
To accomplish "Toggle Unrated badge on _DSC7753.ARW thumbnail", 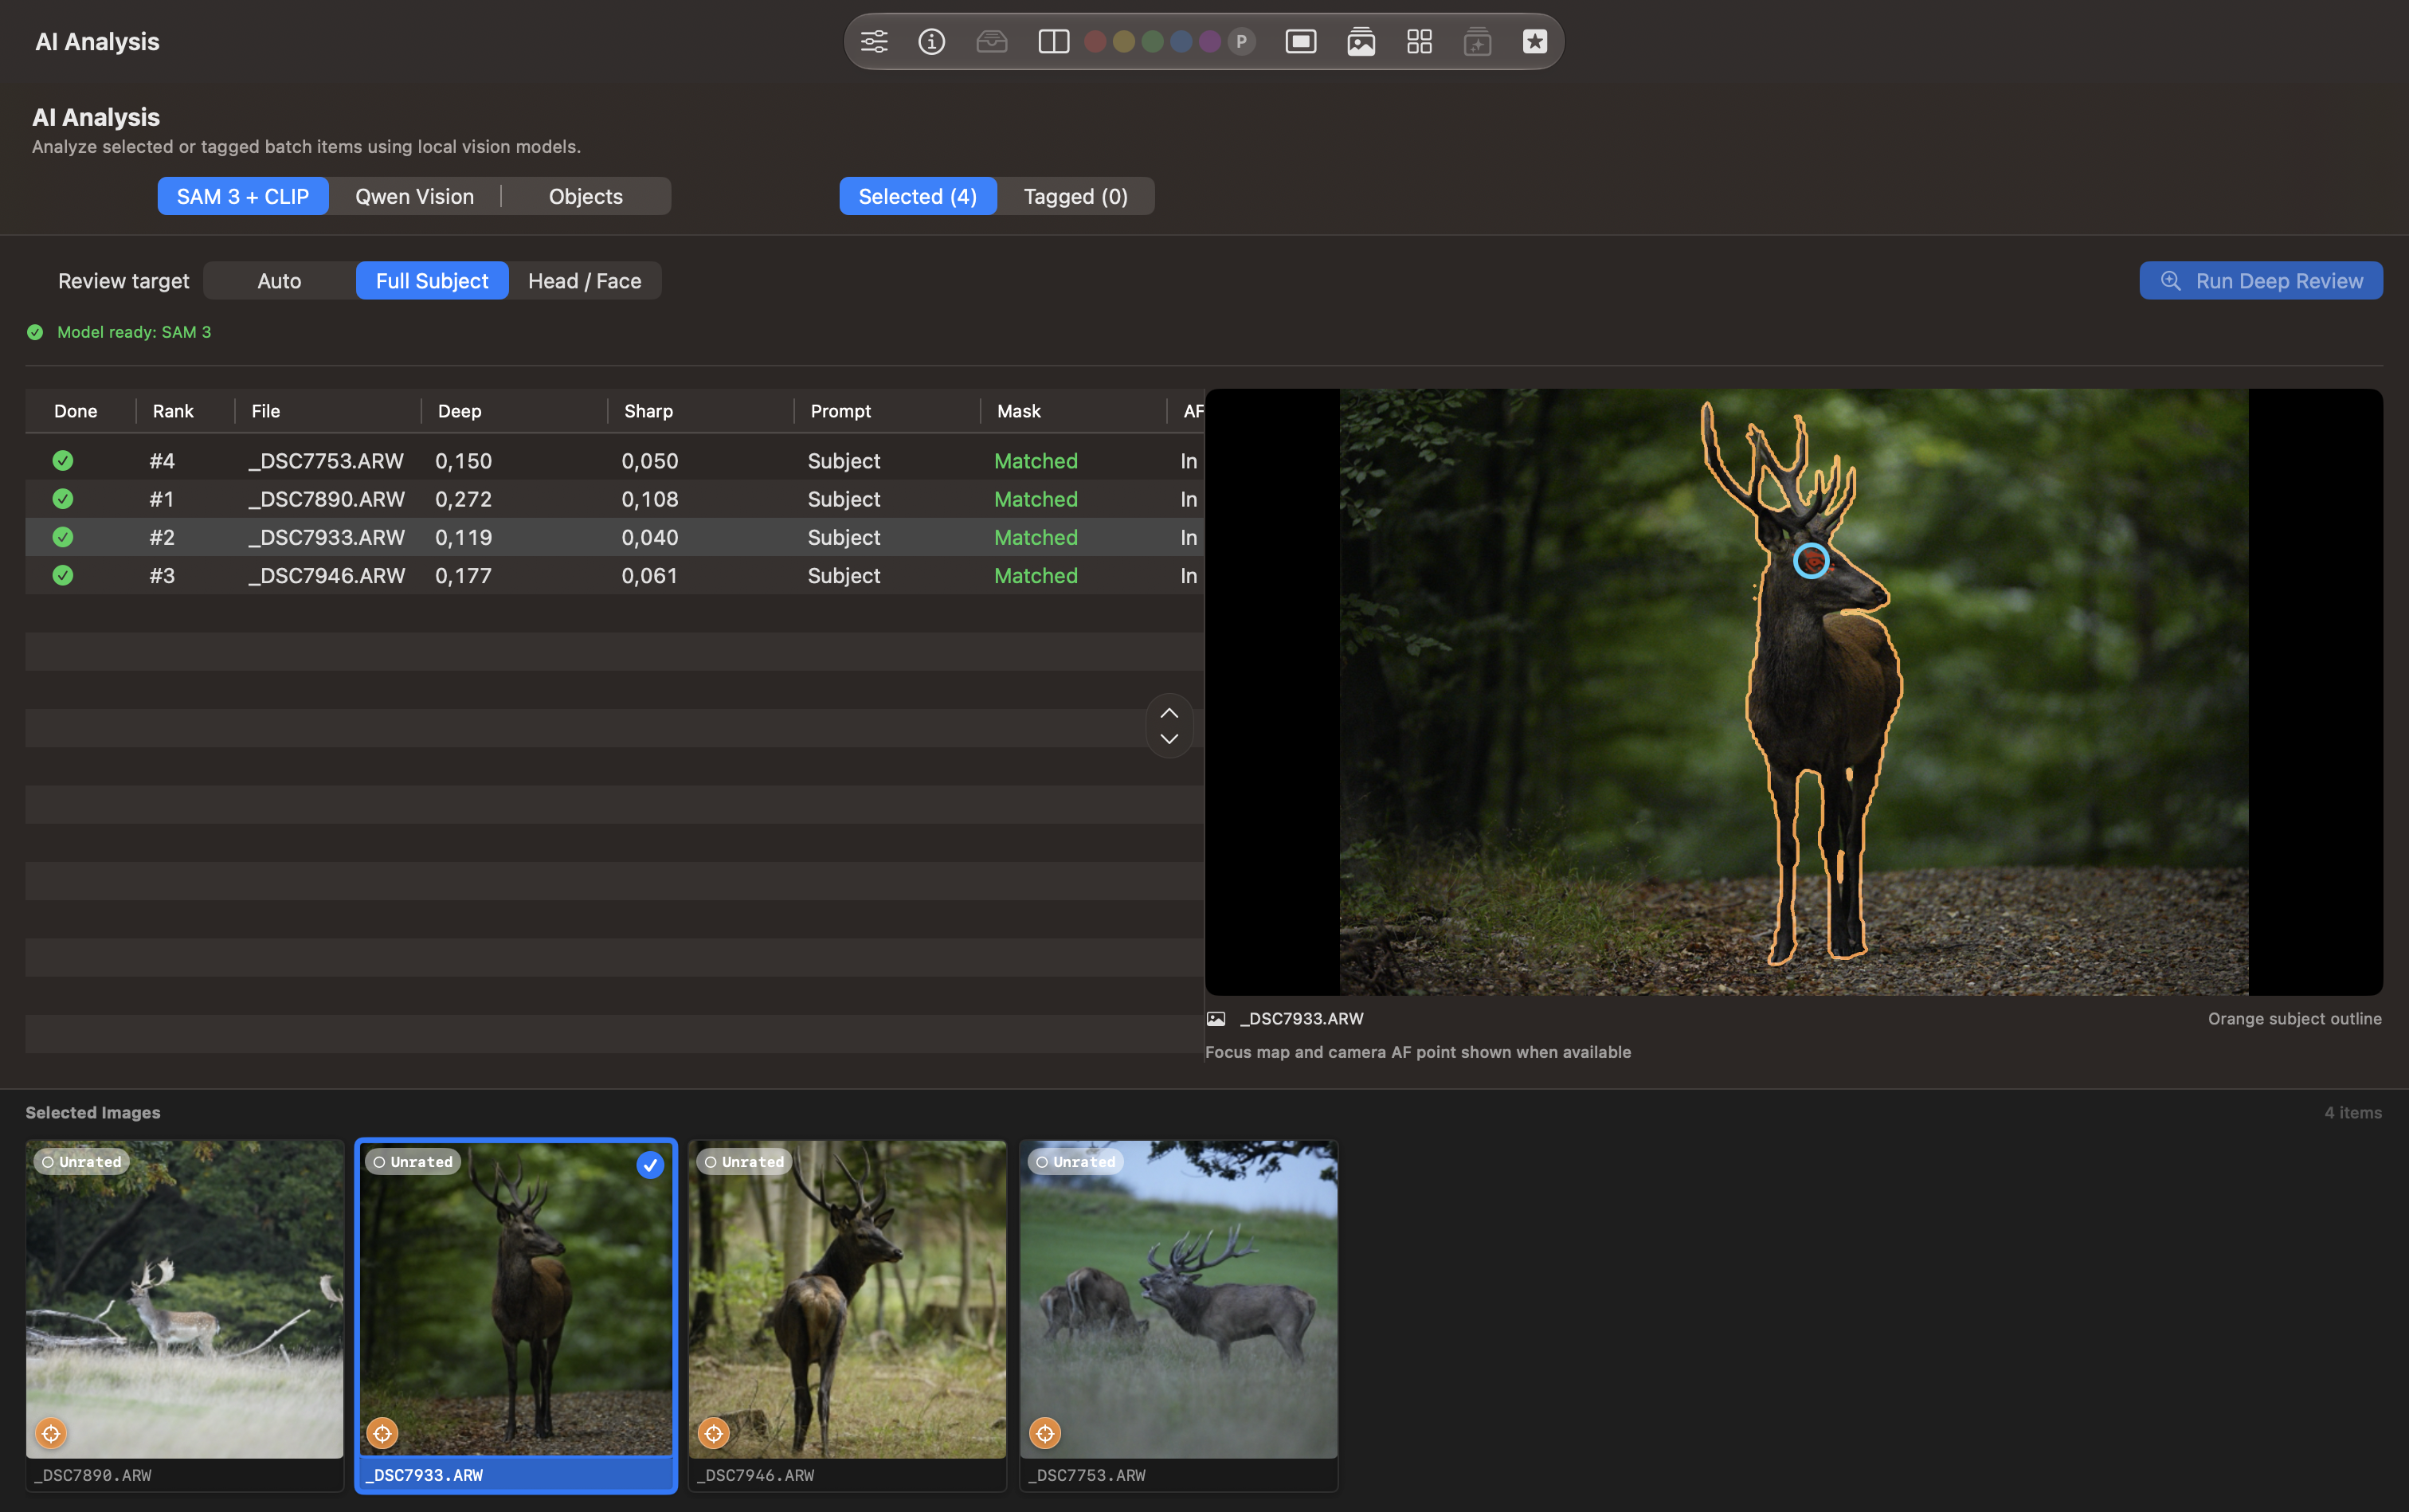I will 1075,1162.
